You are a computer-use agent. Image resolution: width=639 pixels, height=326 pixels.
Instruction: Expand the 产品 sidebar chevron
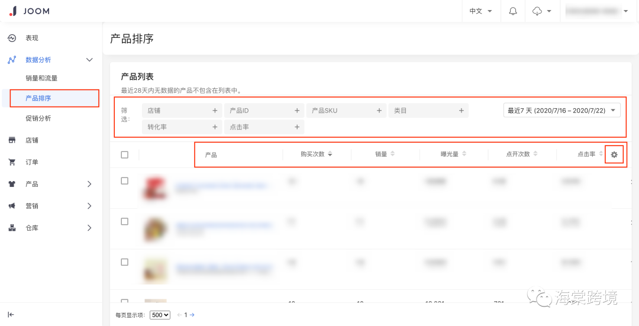click(90, 184)
